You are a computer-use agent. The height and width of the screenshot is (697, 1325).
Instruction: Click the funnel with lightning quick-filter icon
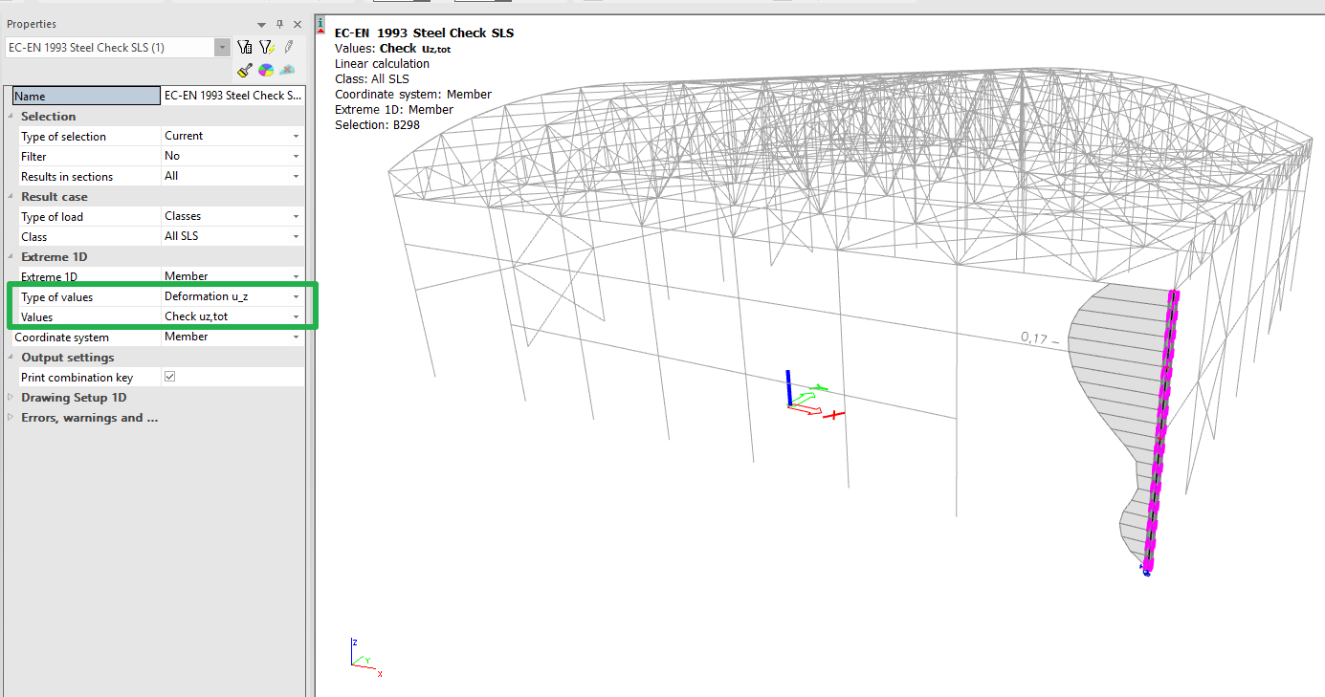267,46
